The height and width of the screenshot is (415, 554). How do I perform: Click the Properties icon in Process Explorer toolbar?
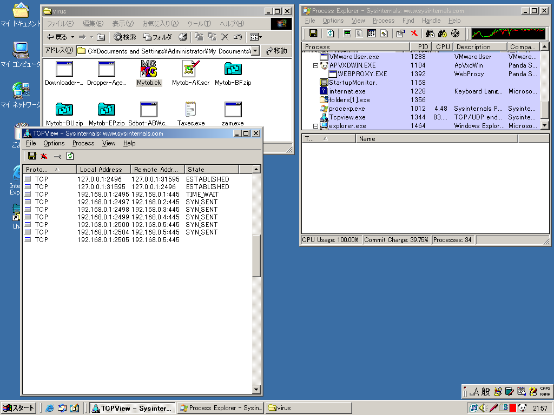(x=400, y=34)
